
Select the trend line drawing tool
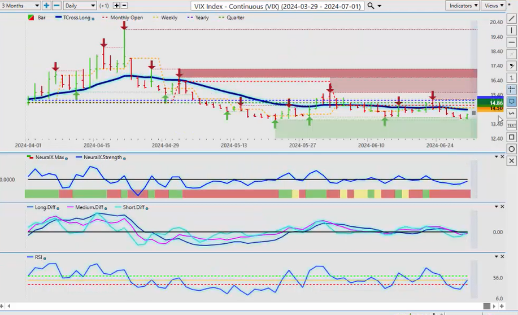[x=511, y=19]
